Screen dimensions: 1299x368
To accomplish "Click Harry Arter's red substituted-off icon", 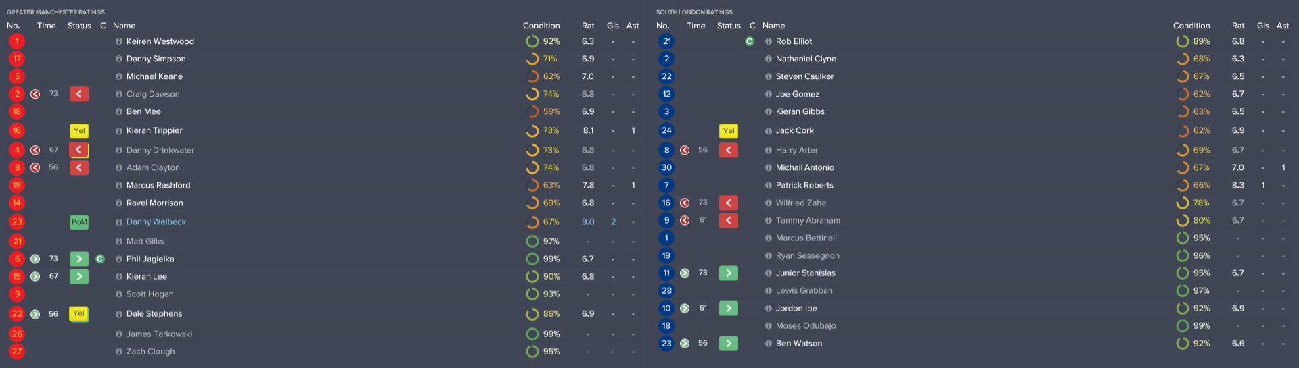I will [x=728, y=150].
